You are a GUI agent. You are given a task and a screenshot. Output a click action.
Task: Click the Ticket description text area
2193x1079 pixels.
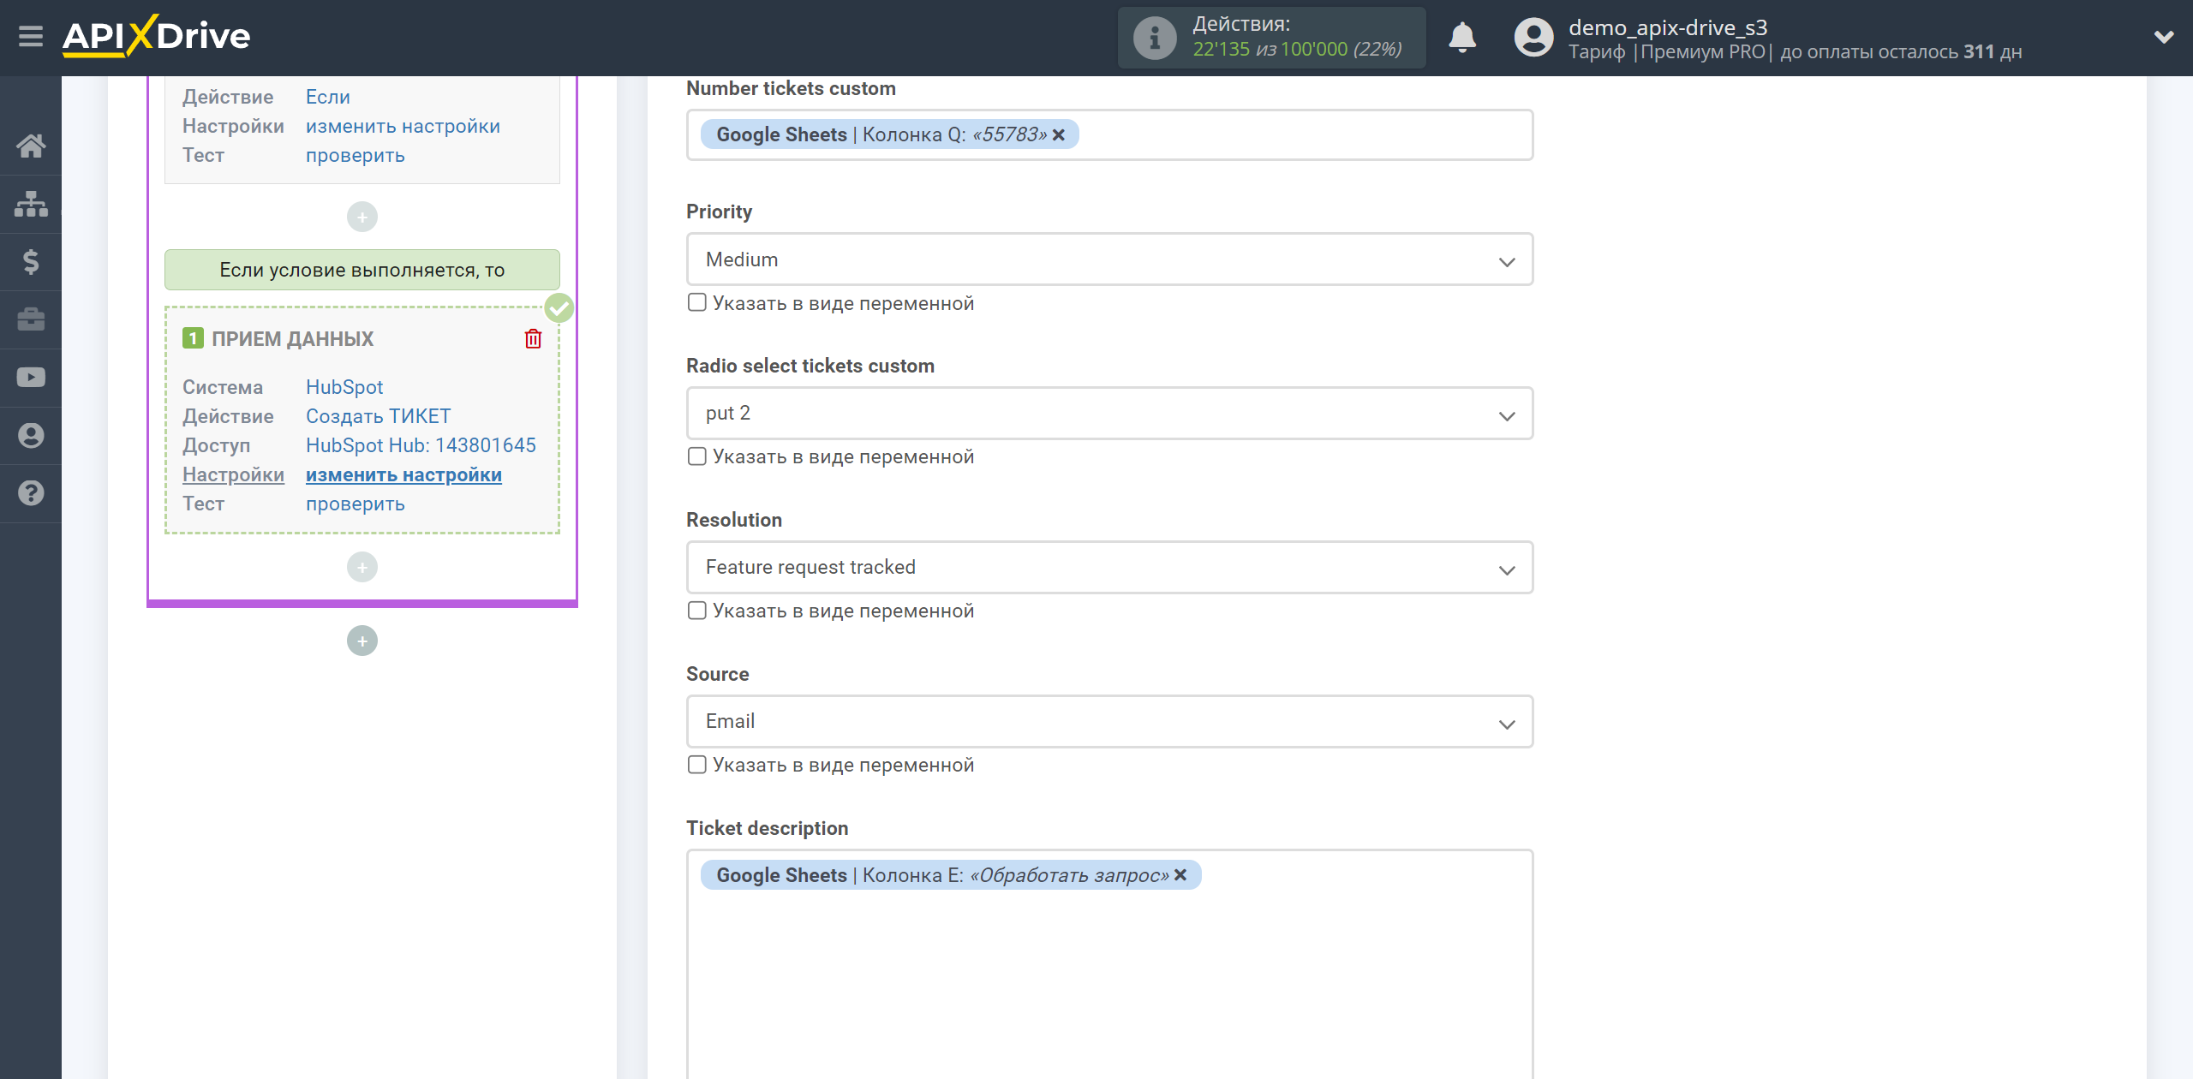pos(1109,964)
